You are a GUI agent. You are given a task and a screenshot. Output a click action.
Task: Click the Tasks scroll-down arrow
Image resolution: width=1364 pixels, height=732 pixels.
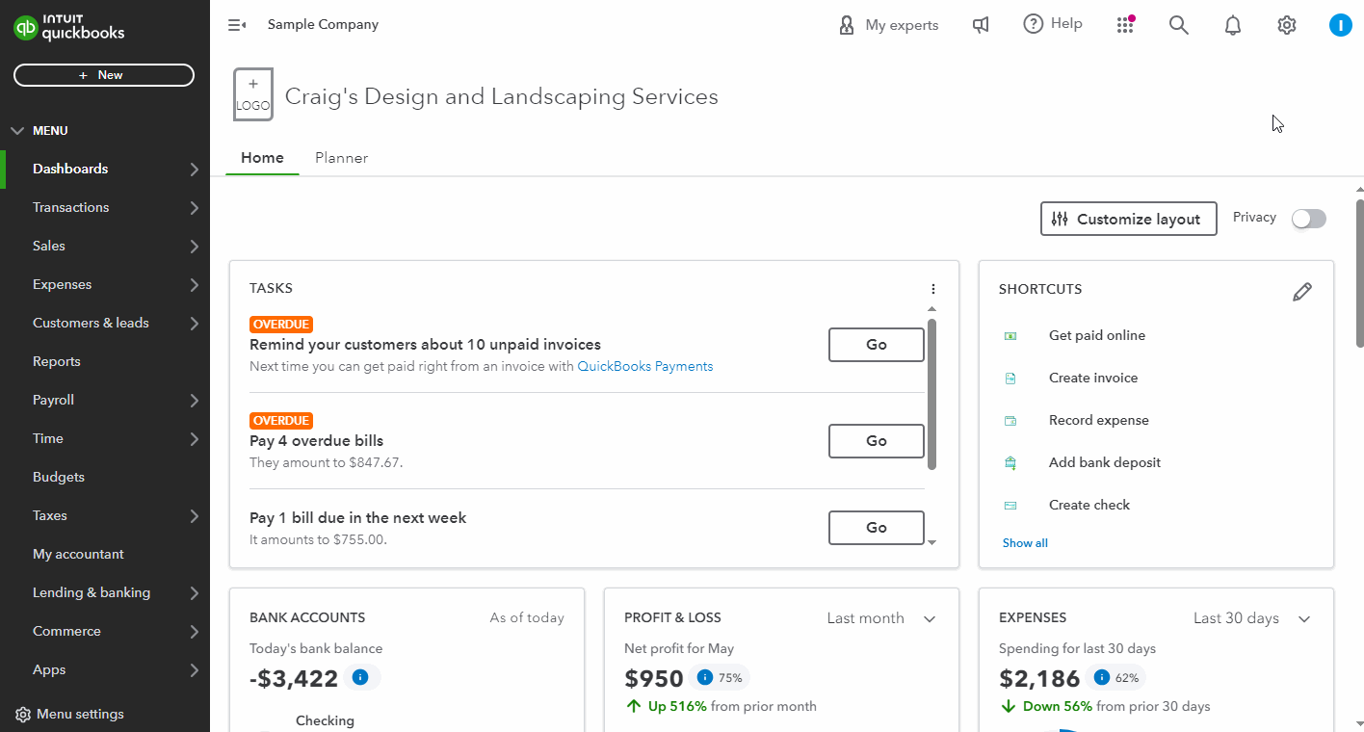pos(931,543)
